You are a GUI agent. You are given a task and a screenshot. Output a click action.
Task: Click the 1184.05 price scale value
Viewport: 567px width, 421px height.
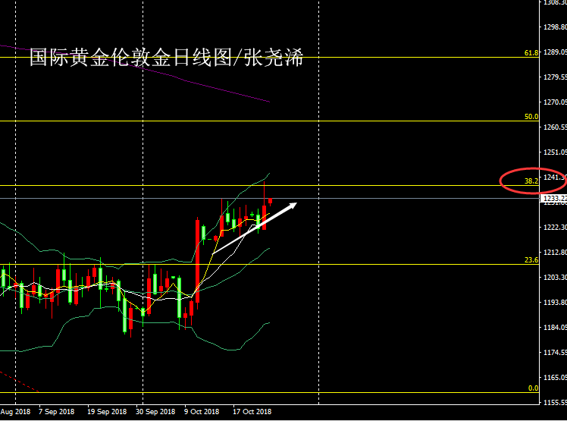[555, 327]
